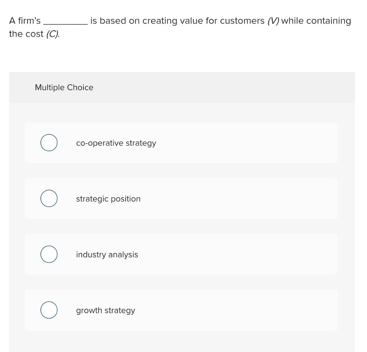Click the 'Multiple Choice' section header

[x=64, y=87]
